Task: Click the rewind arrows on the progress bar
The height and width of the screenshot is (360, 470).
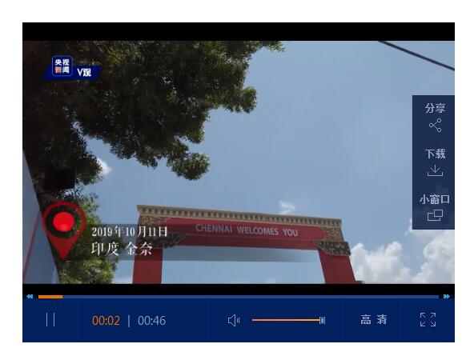Action: pos(30,297)
